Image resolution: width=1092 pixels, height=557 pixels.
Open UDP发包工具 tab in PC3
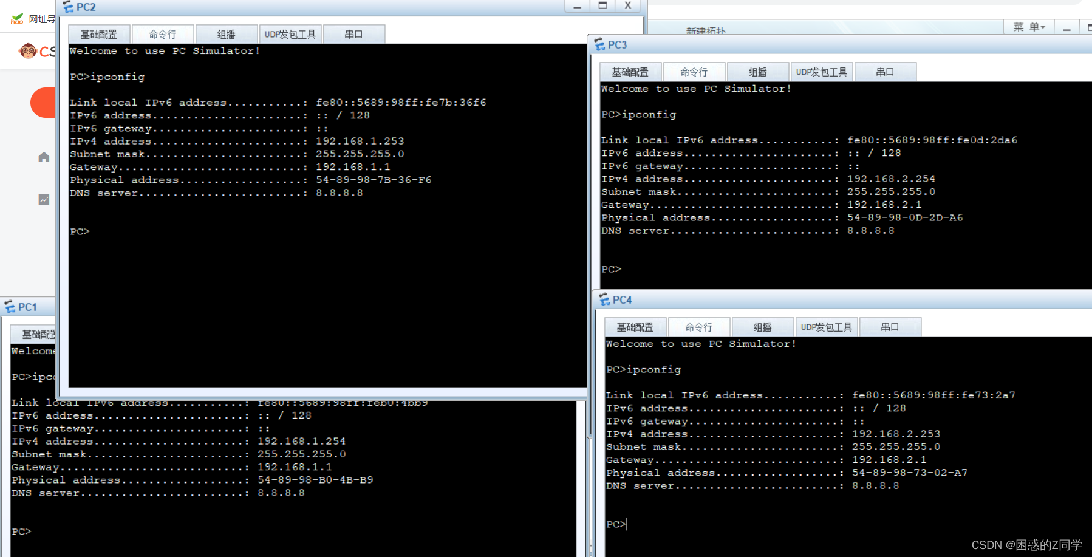coord(822,72)
